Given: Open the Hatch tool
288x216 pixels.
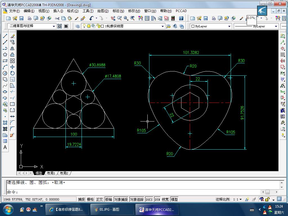Looking at the screenshot, I should (5, 123).
